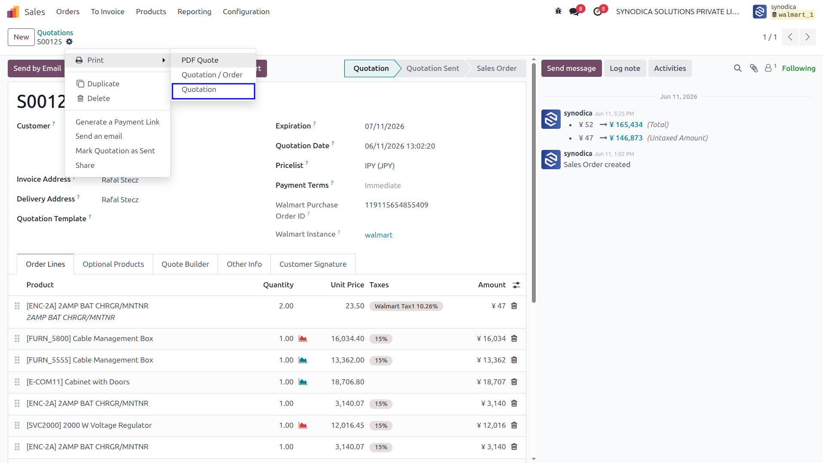Click the Walmart Tax1 10.26% tag
The width and height of the screenshot is (823, 463).
[x=406, y=306]
